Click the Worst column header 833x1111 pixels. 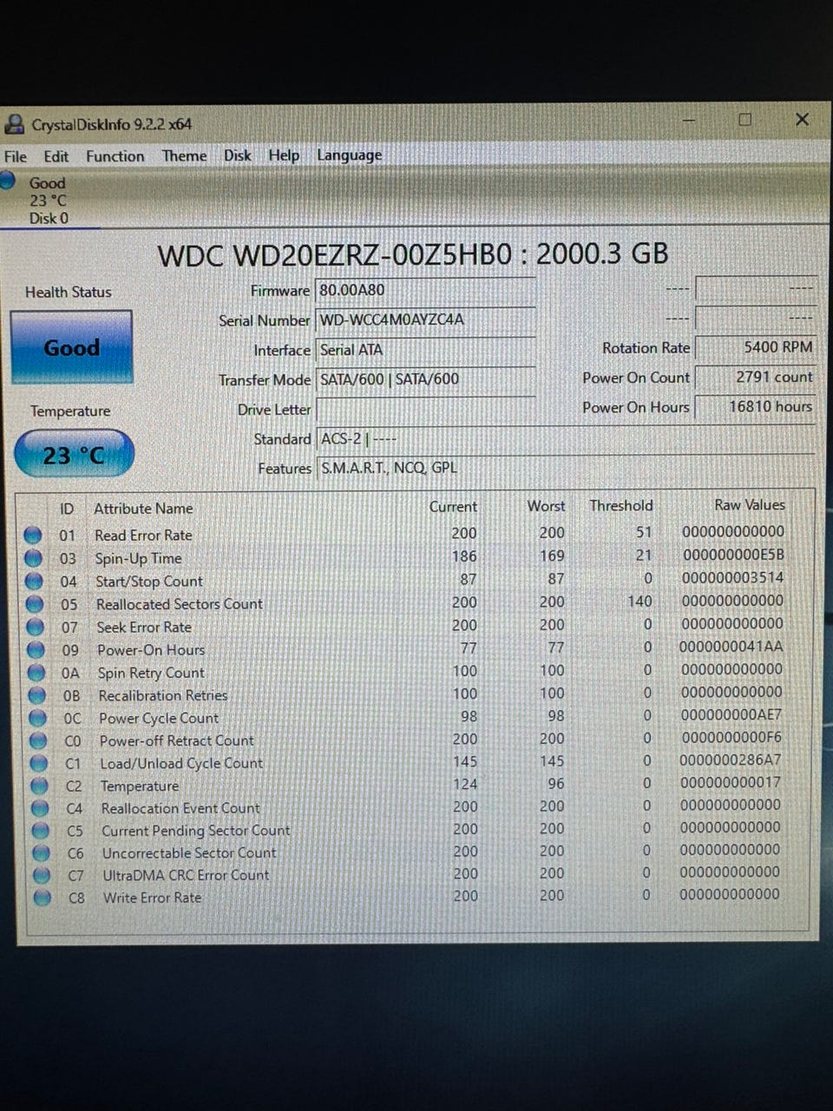[x=546, y=506]
